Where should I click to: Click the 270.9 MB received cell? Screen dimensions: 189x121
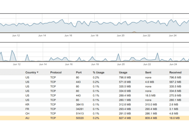click(x=175, y=95)
